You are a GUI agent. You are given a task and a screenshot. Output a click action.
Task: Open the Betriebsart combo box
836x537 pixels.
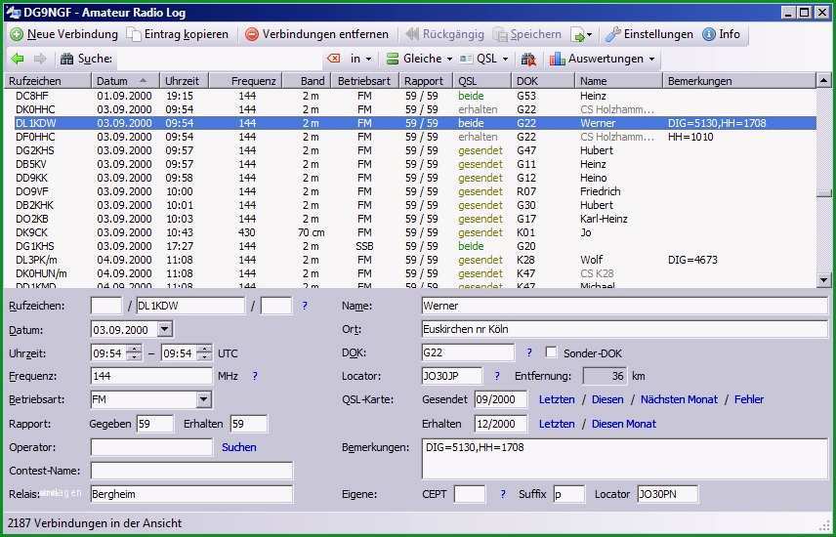151,399
